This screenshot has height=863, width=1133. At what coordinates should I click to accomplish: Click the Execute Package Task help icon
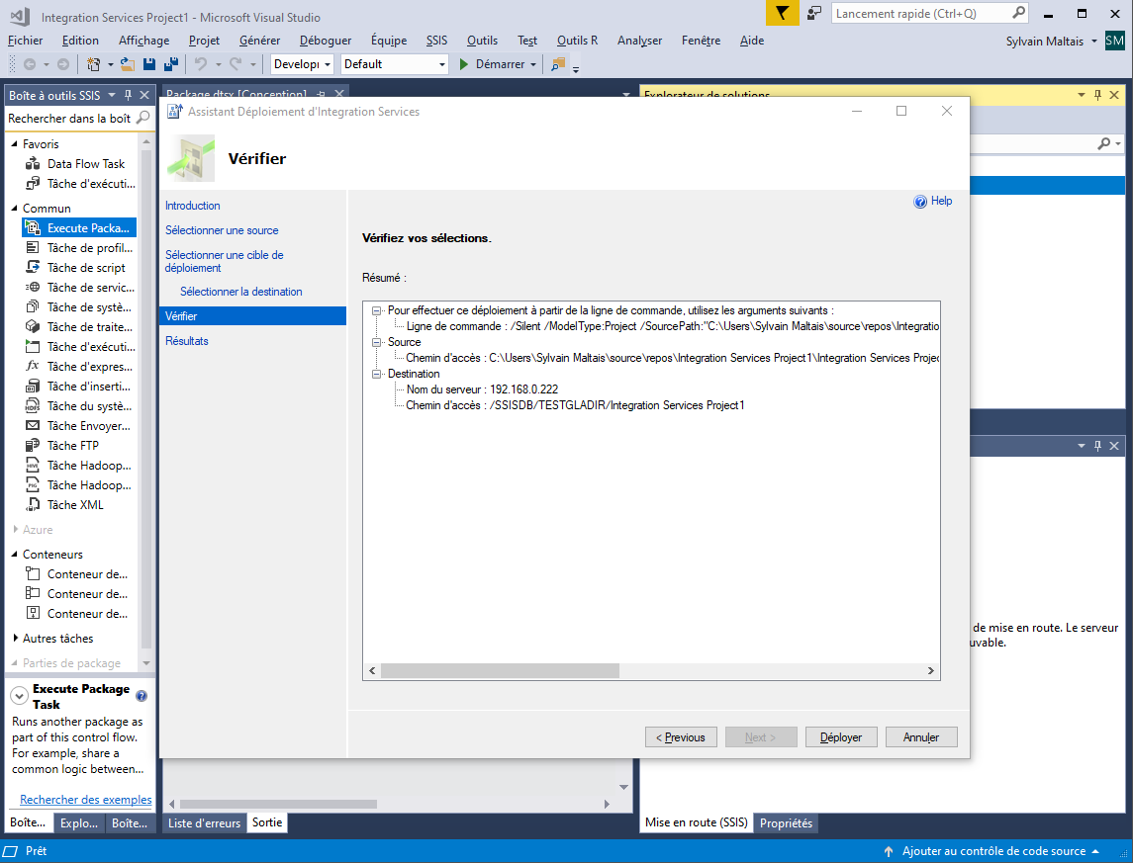pos(142,696)
